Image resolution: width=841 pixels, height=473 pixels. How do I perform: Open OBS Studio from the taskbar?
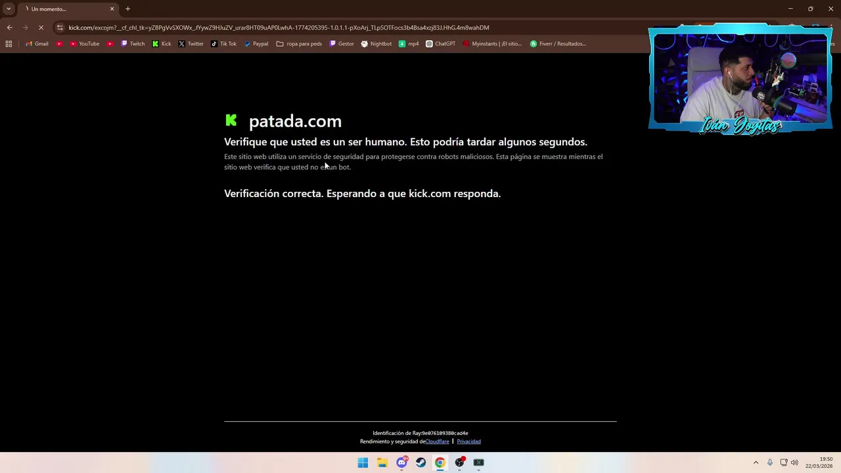point(459,462)
